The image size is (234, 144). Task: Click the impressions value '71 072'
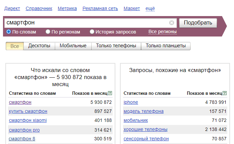pos(219,120)
